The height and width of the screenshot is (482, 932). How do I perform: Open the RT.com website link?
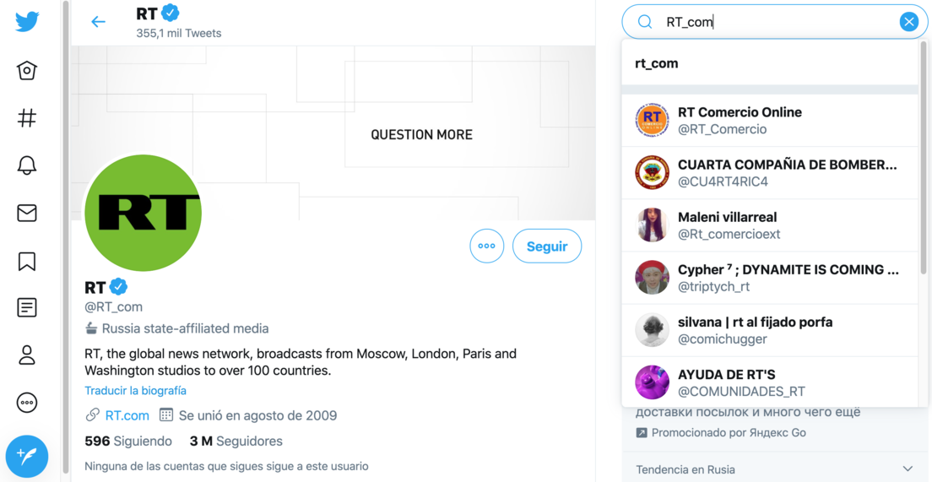click(127, 415)
